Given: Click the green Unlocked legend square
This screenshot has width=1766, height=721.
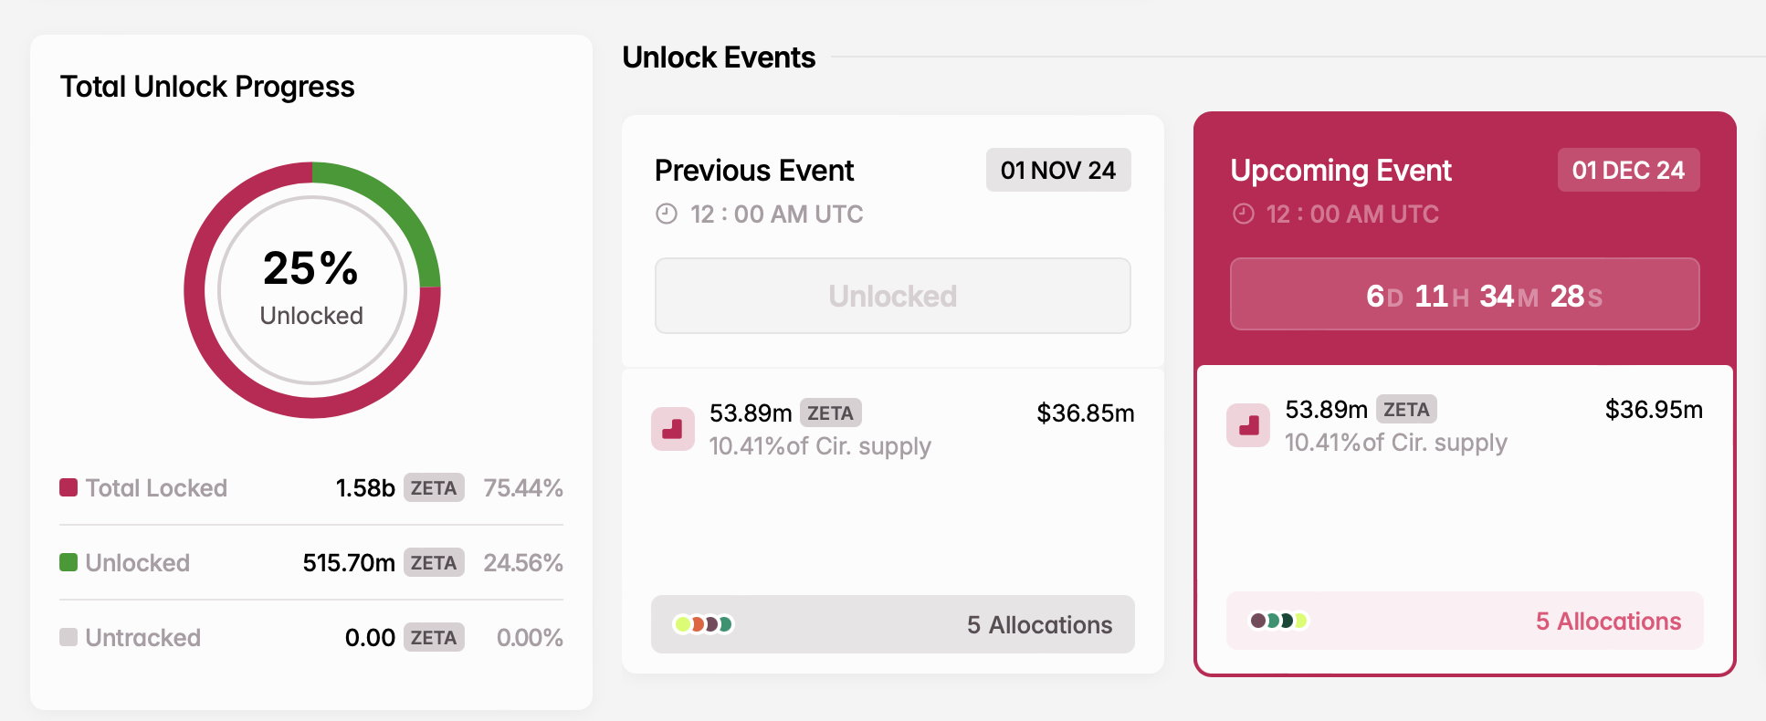Looking at the screenshot, I should [68, 562].
